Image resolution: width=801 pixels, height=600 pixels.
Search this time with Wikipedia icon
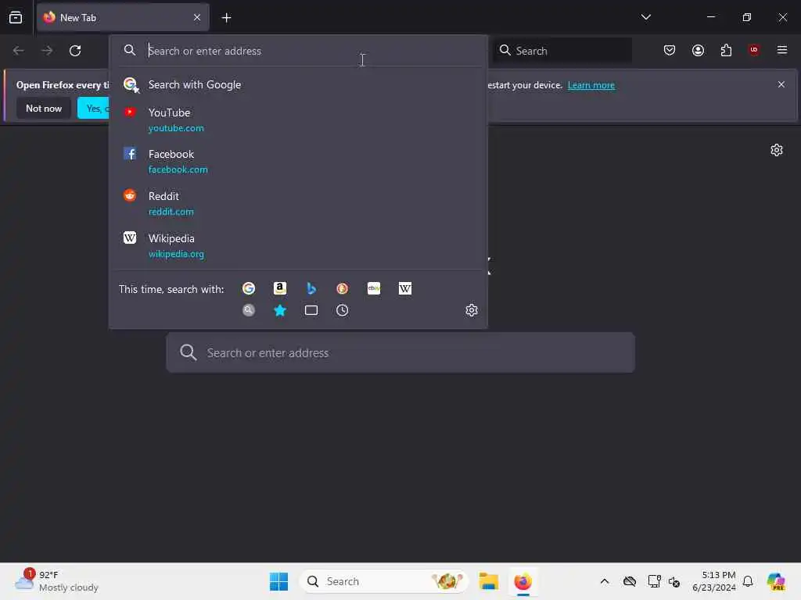click(x=405, y=289)
